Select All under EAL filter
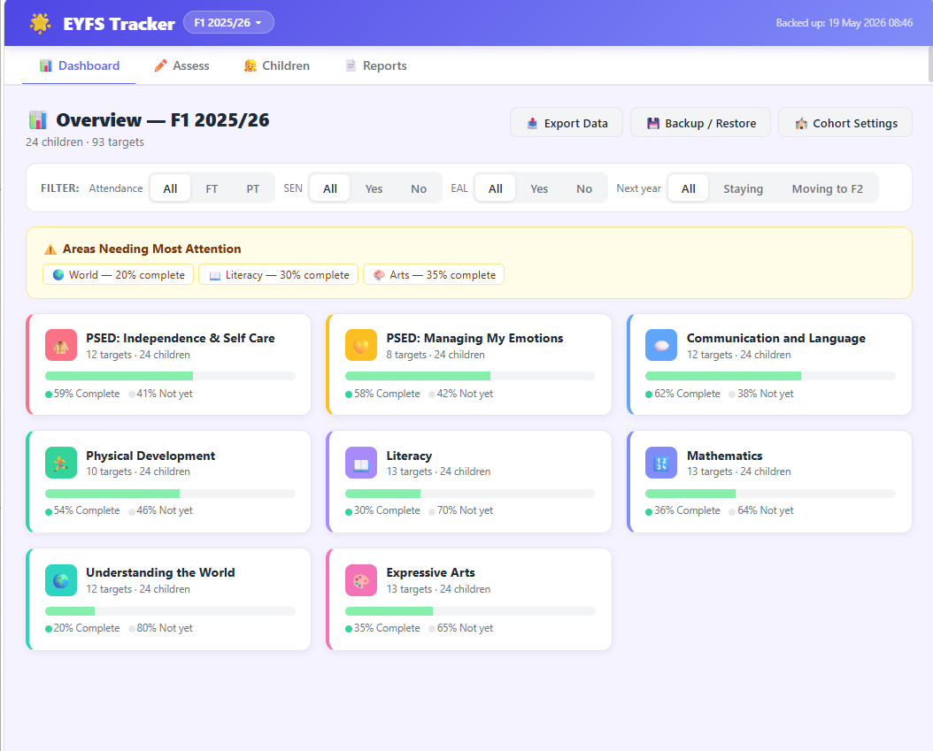The image size is (933, 751). [x=496, y=188]
